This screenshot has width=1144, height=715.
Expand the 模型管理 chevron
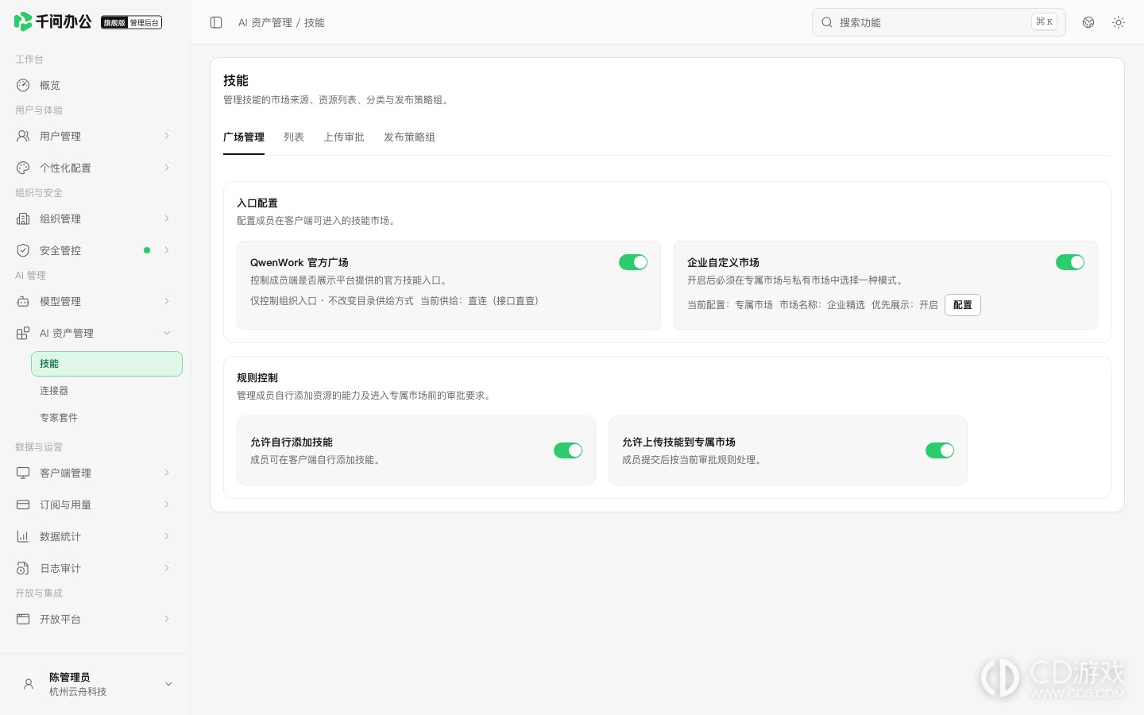[167, 301]
